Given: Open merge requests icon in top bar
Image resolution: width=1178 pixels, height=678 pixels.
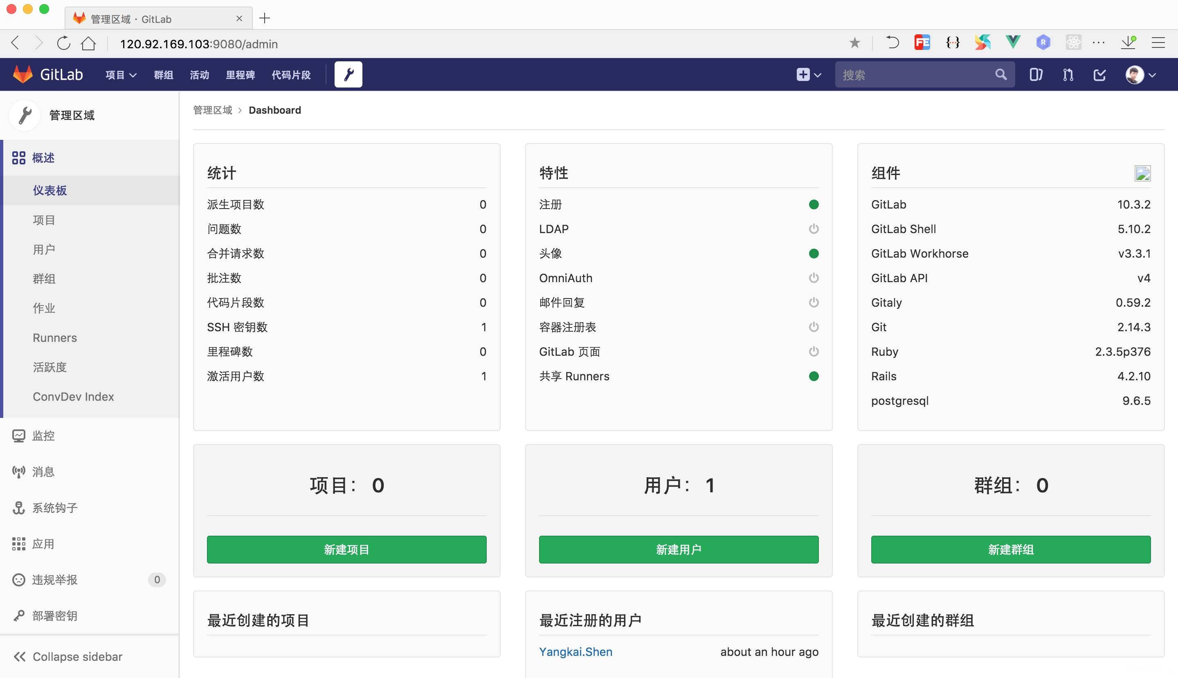Looking at the screenshot, I should pyautogui.click(x=1068, y=74).
